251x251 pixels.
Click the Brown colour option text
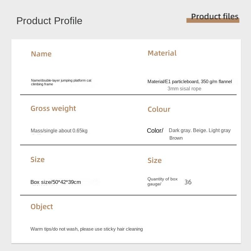tap(176, 138)
